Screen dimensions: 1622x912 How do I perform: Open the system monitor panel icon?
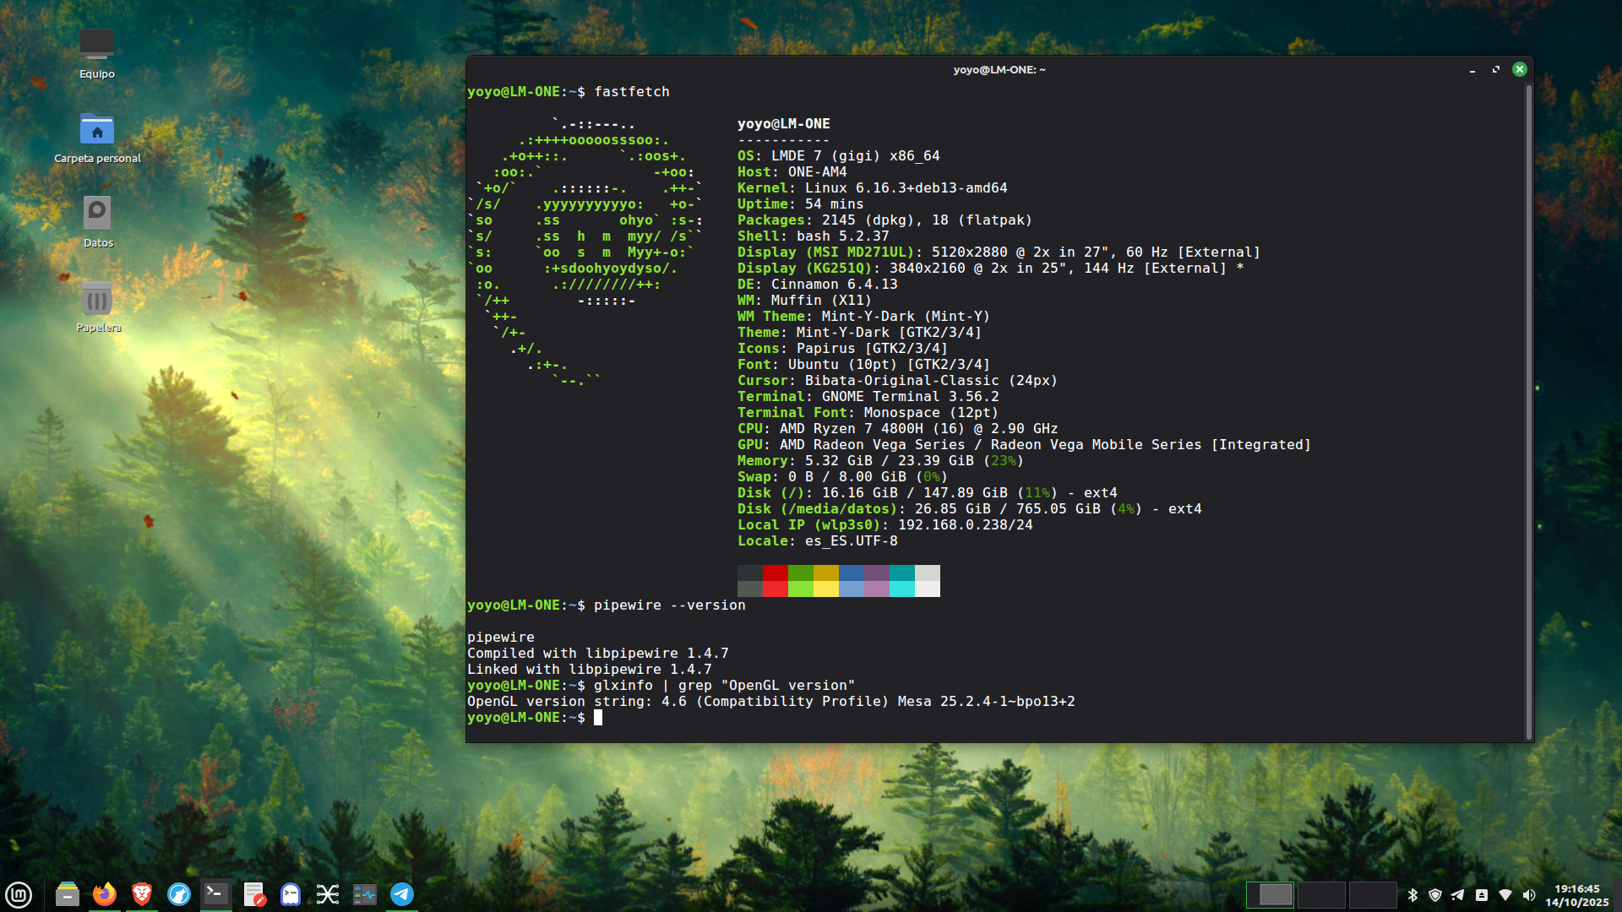(x=365, y=894)
